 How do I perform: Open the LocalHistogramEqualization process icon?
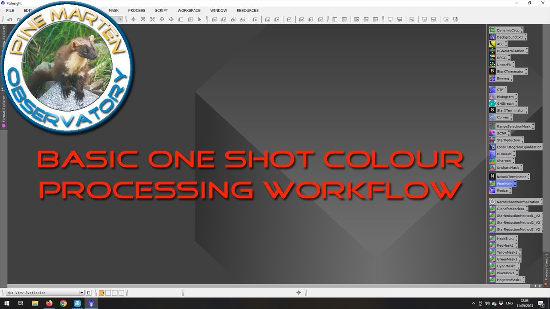click(516, 147)
